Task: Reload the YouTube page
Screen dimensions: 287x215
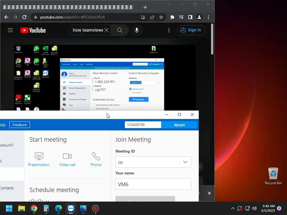Action: 24,17
